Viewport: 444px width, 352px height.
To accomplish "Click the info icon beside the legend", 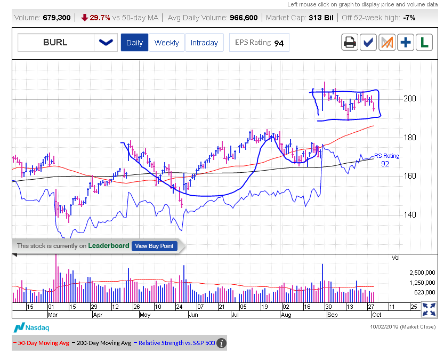I will (221, 343).
